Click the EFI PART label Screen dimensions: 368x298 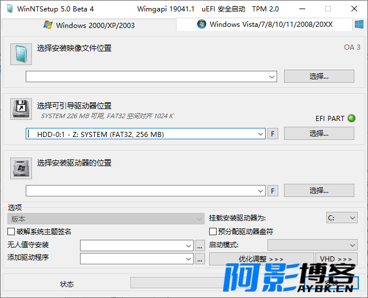click(x=330, y=118)
